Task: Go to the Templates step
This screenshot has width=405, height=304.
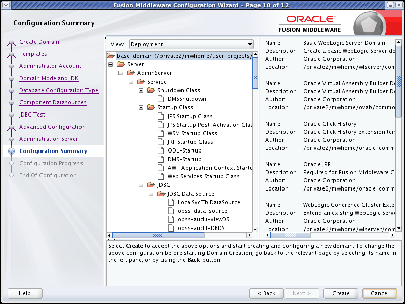Action: (x=33, y=54)
